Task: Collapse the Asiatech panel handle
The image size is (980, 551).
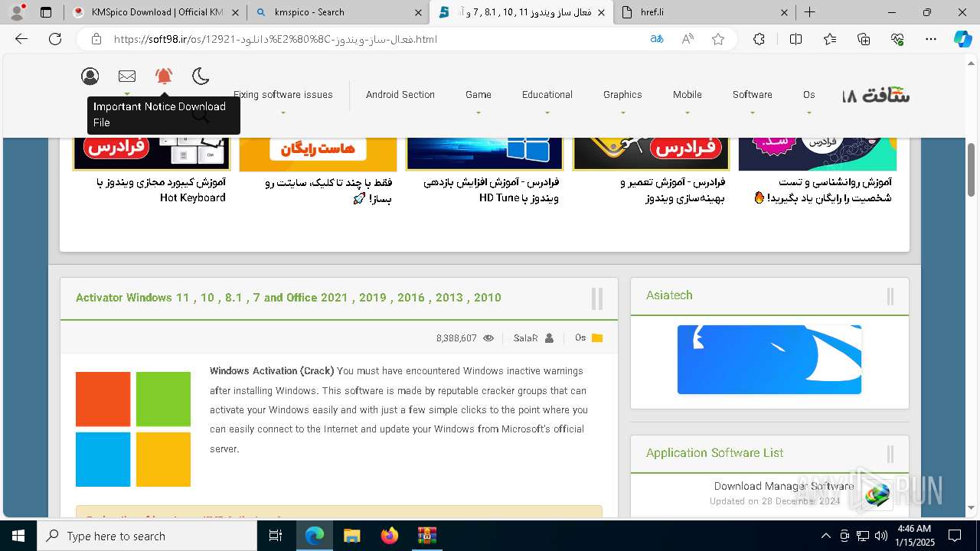Action: click(x=890, y=296)
